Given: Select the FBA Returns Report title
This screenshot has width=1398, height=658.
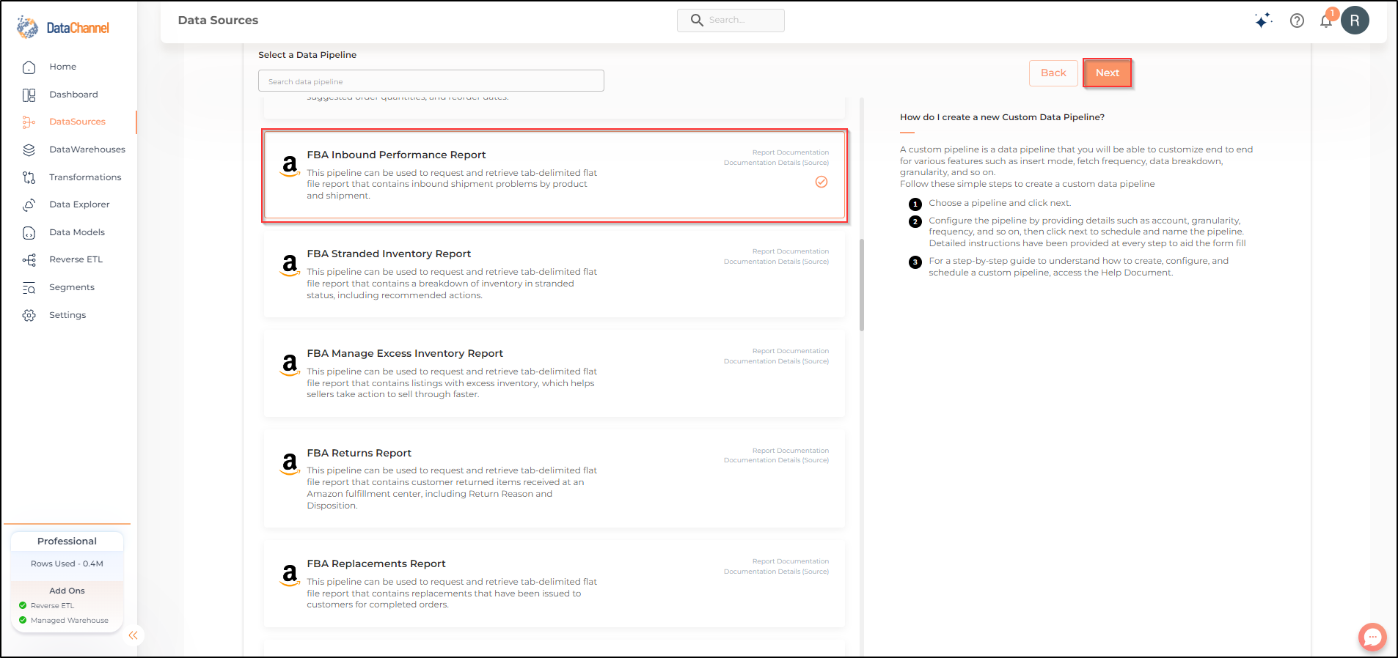Looking at the screenshot, I should coord(359,453).
